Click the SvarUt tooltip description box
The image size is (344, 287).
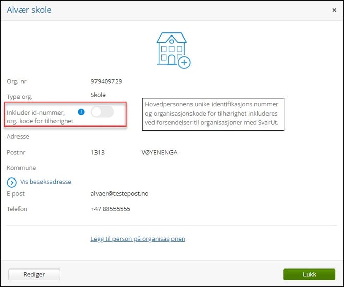click(x=213, y=113)
